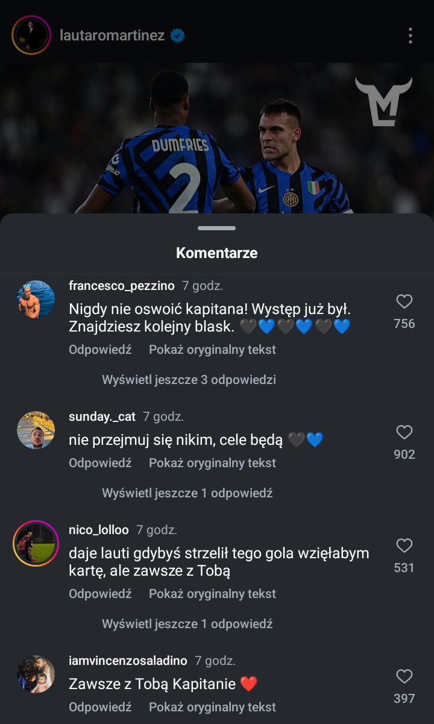
Task: Open the three-dot post options menu
Action: coord(410,36)
